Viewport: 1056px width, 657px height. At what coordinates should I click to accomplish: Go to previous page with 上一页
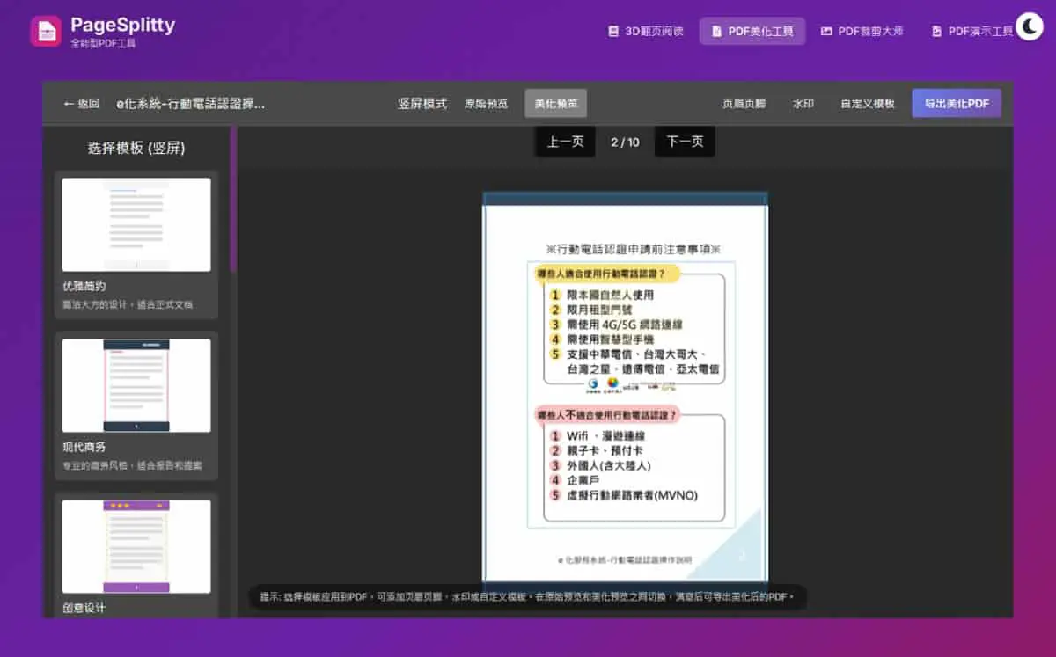(x=566, y=142)
